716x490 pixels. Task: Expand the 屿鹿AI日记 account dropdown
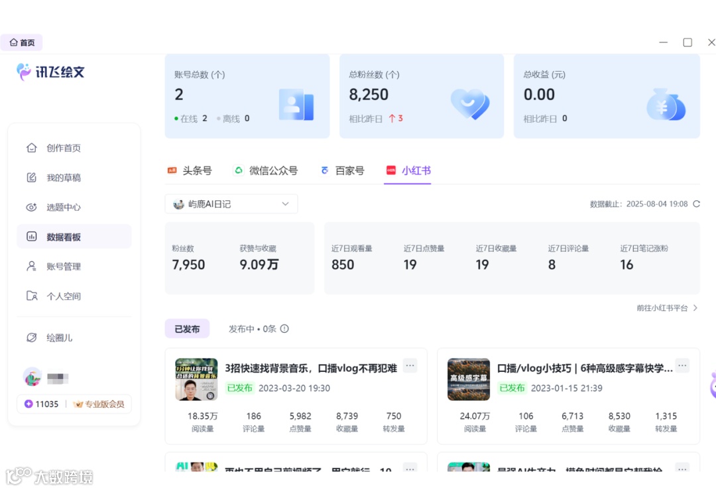click(285, 204)
